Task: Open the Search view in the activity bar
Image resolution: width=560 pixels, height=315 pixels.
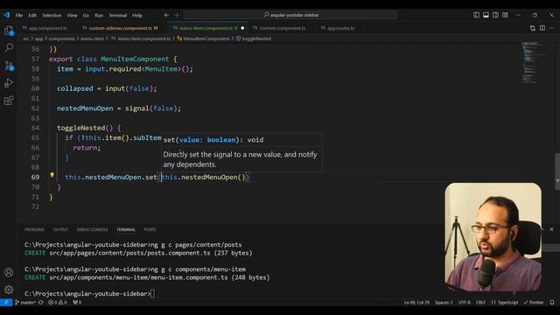Action: (9, 47)
